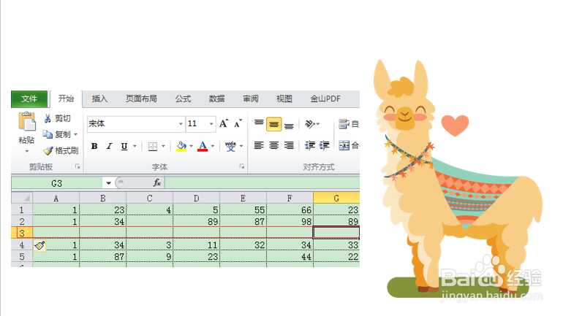Select column D header

coord(196,198)
